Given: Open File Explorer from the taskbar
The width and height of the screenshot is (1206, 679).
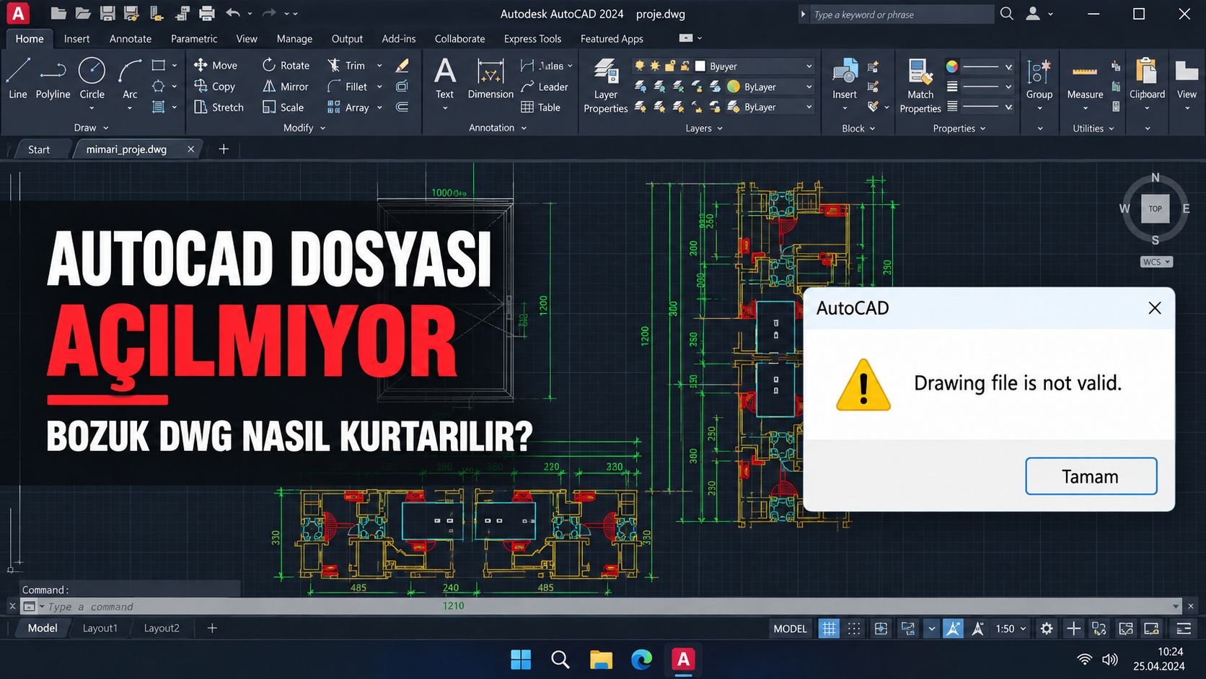Looking at the screenshot, I should 600,660.
